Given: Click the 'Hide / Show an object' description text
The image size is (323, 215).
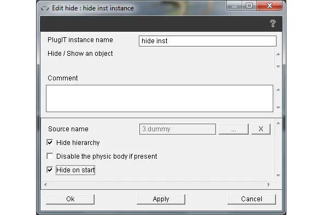Looking at the screenshot, I should [x=80, y=54].
